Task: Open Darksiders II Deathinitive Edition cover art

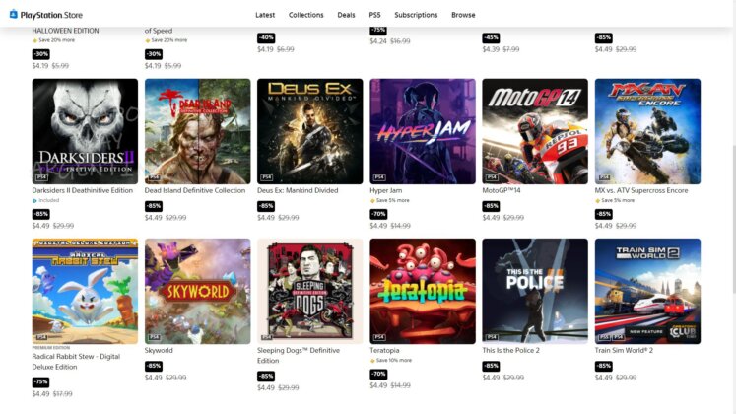Action: click(85, 131)
